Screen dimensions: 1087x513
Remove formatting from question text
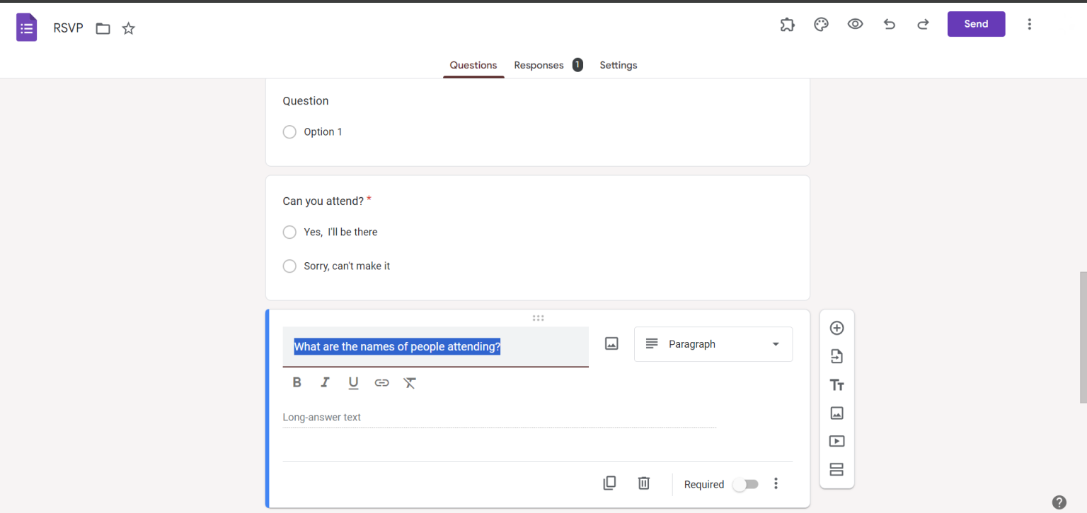(410, 383)
